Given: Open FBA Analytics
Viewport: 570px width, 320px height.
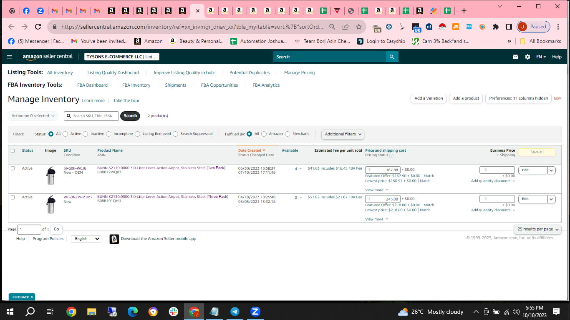Looking at the screenshot, I should tap(266, 85).
